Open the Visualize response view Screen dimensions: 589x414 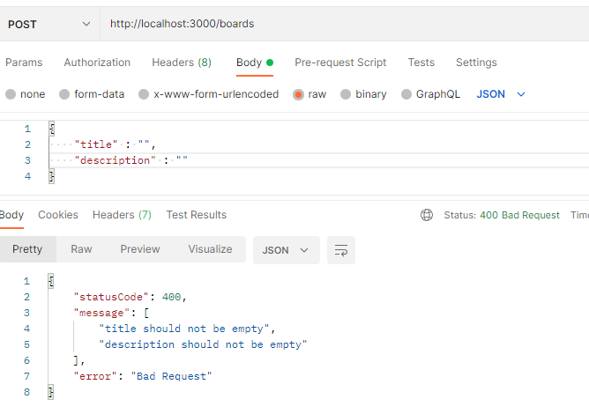coord(210,249)
